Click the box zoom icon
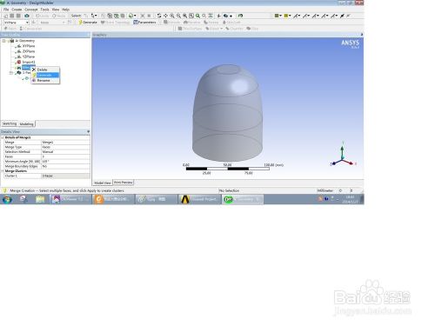 pyautogui.click(x=178, y=16)
